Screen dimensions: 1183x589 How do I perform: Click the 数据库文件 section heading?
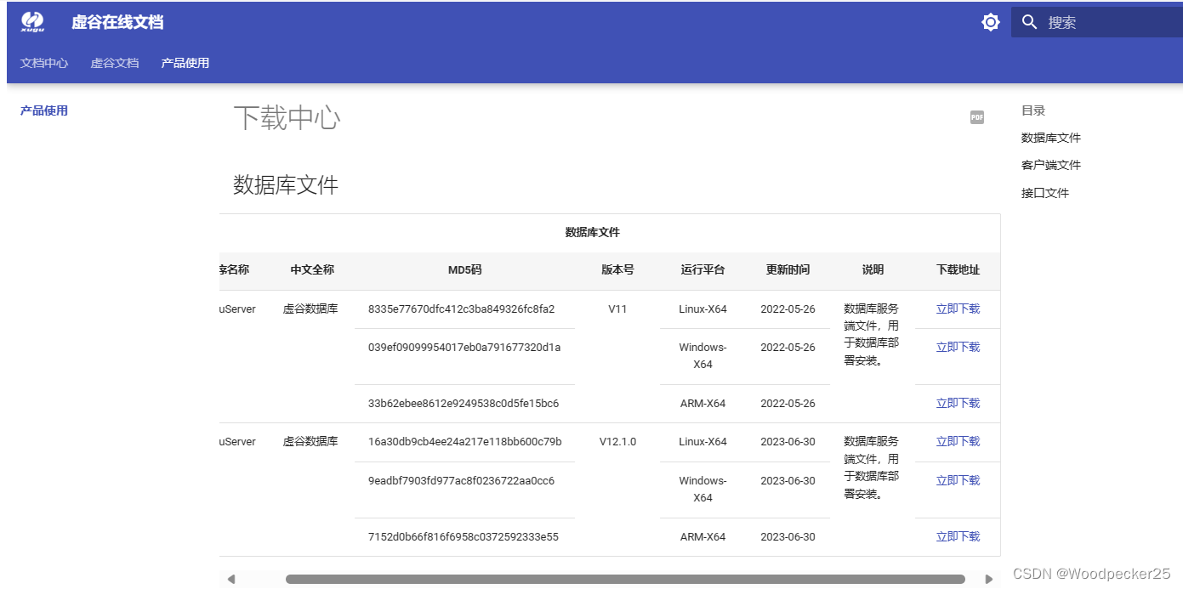click(286, 184)
